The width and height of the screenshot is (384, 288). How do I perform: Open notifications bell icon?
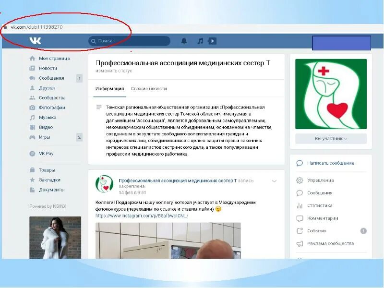tap(184, 41)
